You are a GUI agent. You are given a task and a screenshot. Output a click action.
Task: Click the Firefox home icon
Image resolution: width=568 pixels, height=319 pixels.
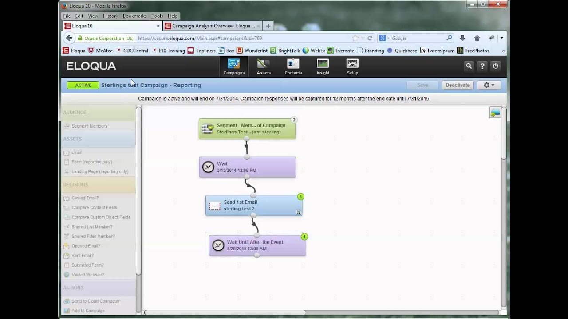(477, 38)
